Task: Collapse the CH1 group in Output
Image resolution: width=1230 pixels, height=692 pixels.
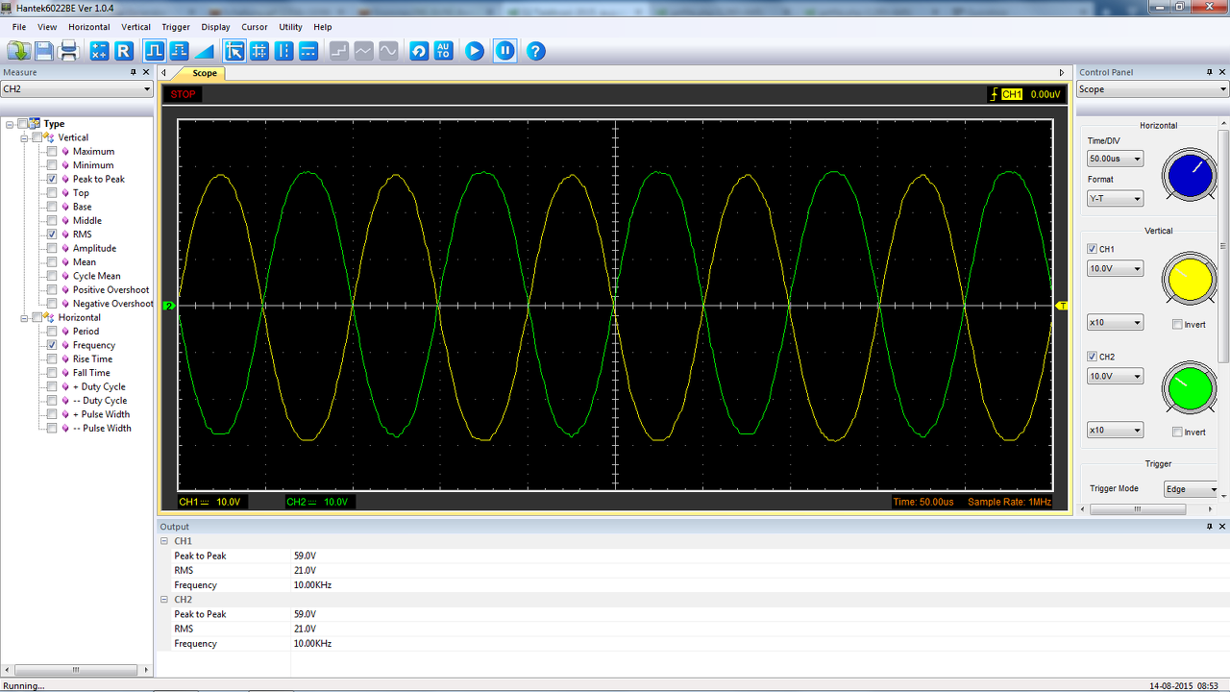Action: point(164,541)
